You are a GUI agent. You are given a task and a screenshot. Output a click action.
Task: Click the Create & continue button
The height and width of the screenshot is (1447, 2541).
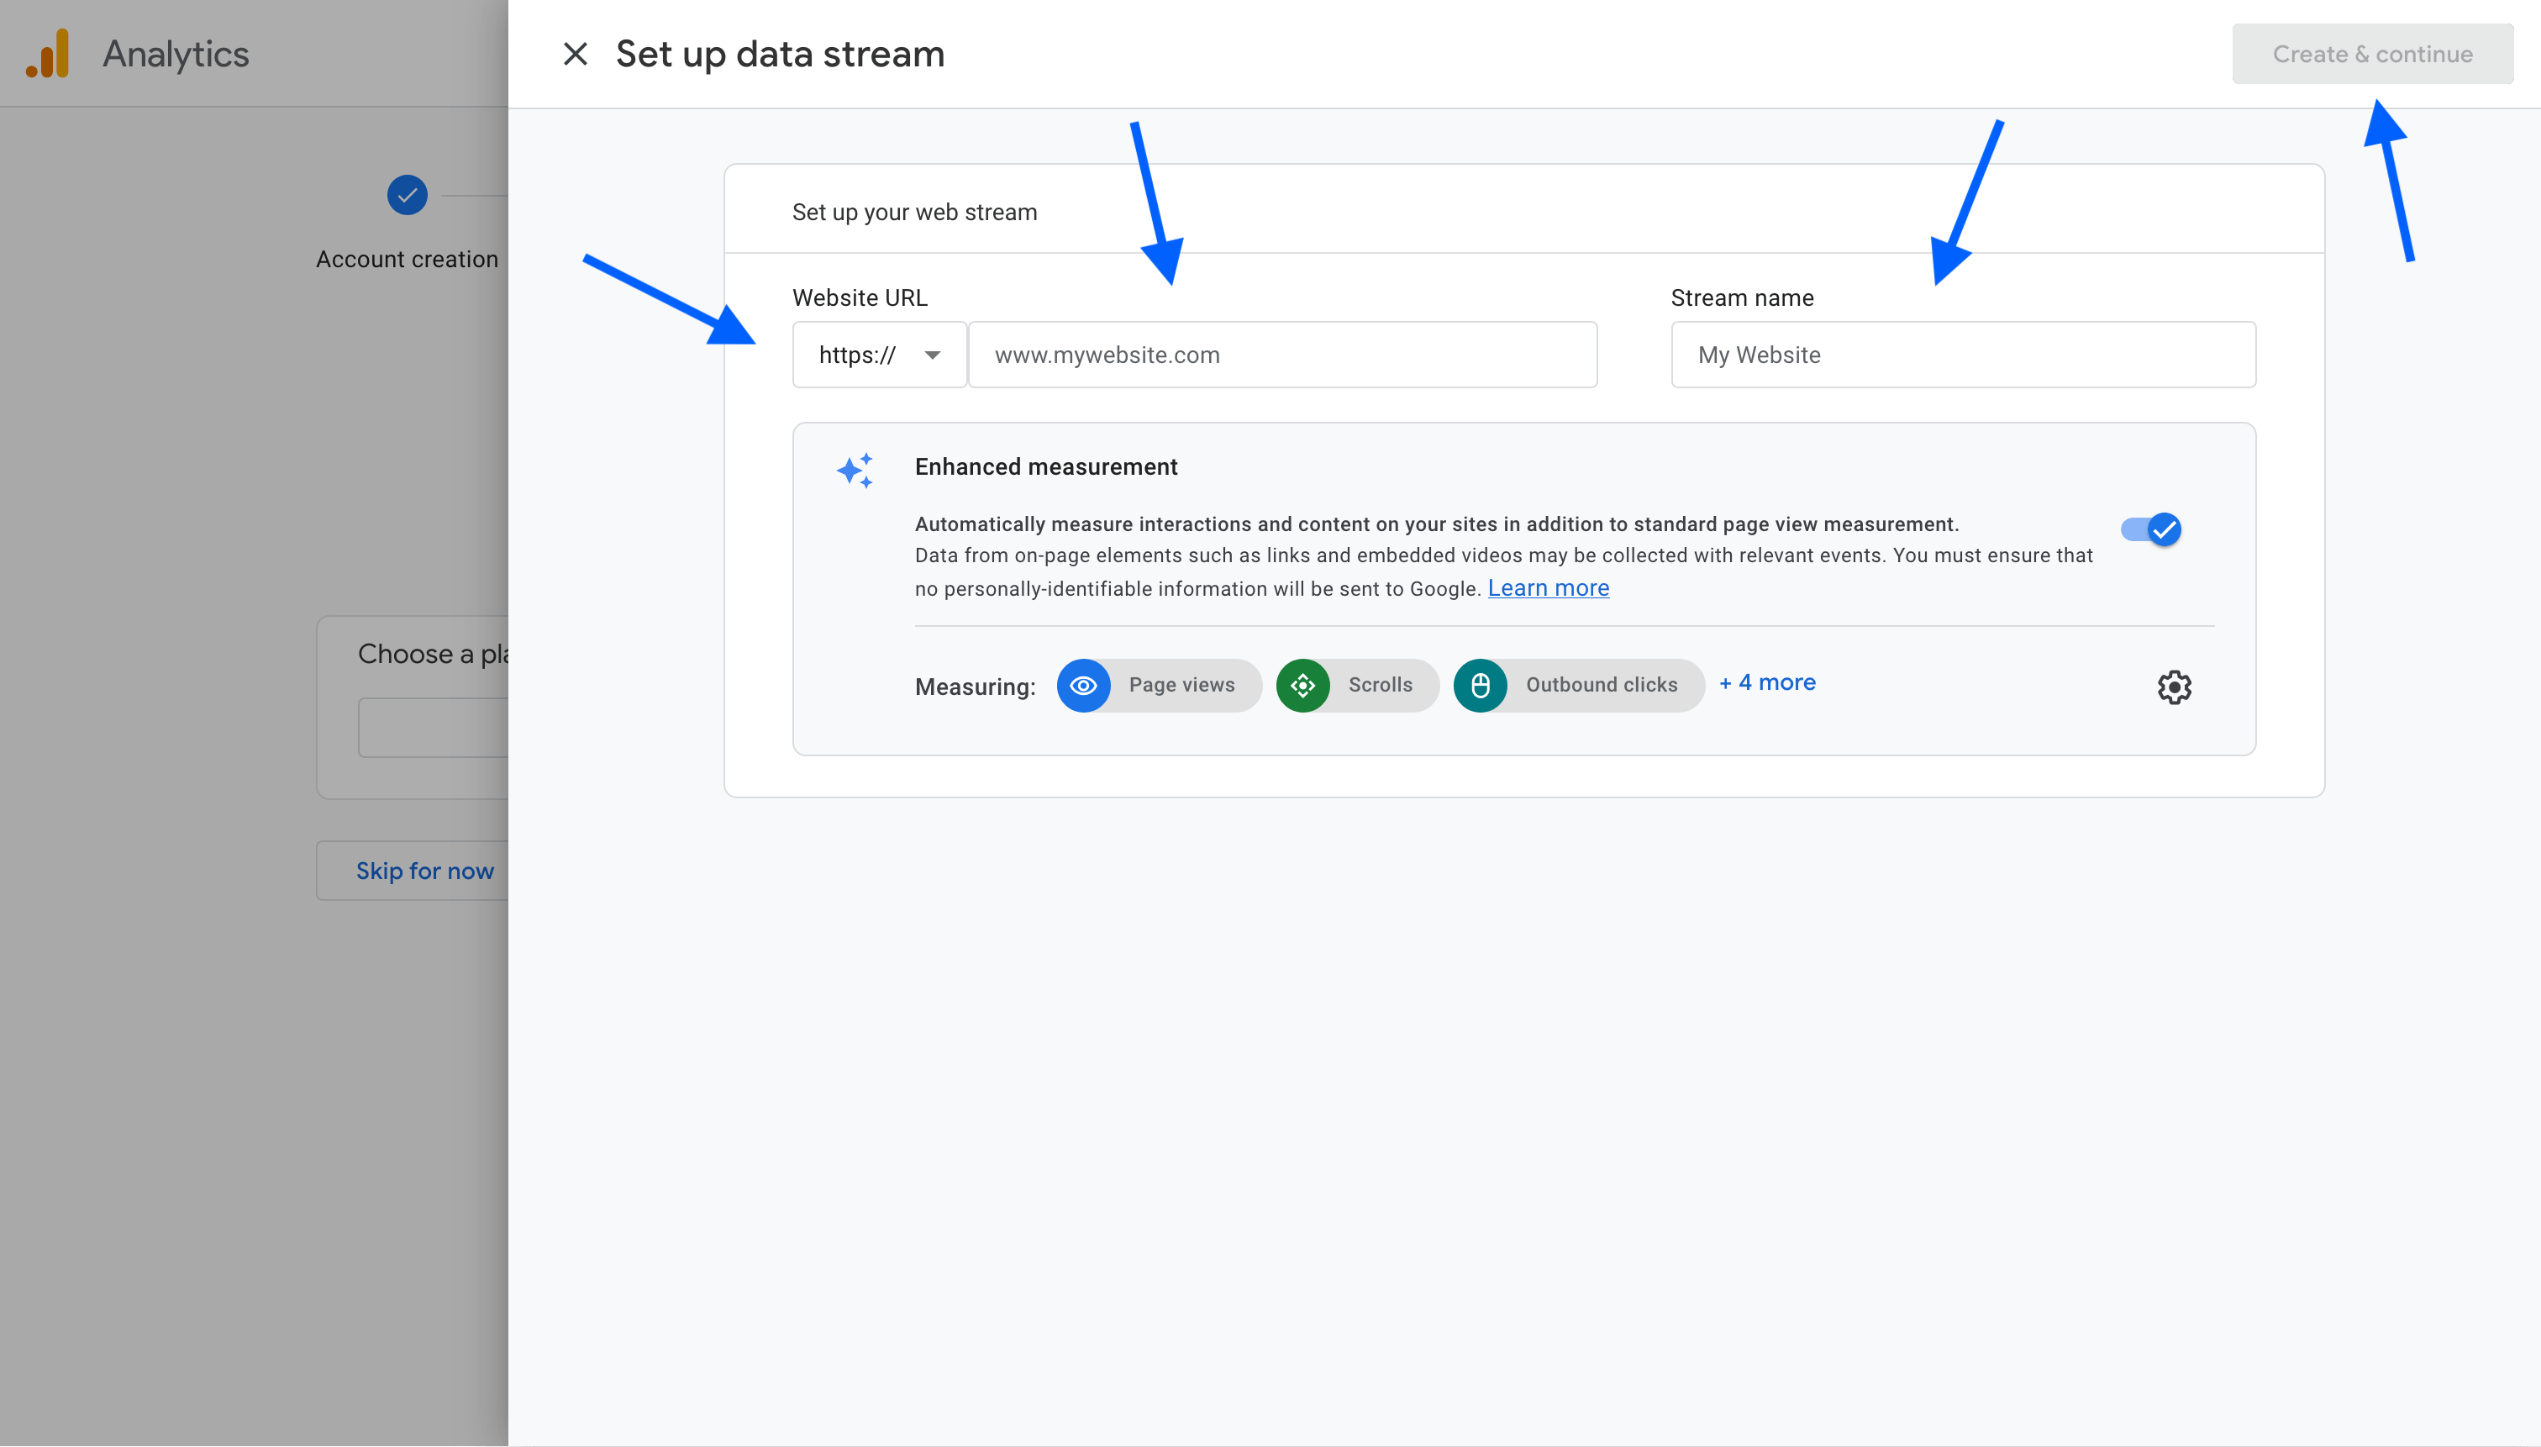pyautogui.click(x=2372, y=54)
